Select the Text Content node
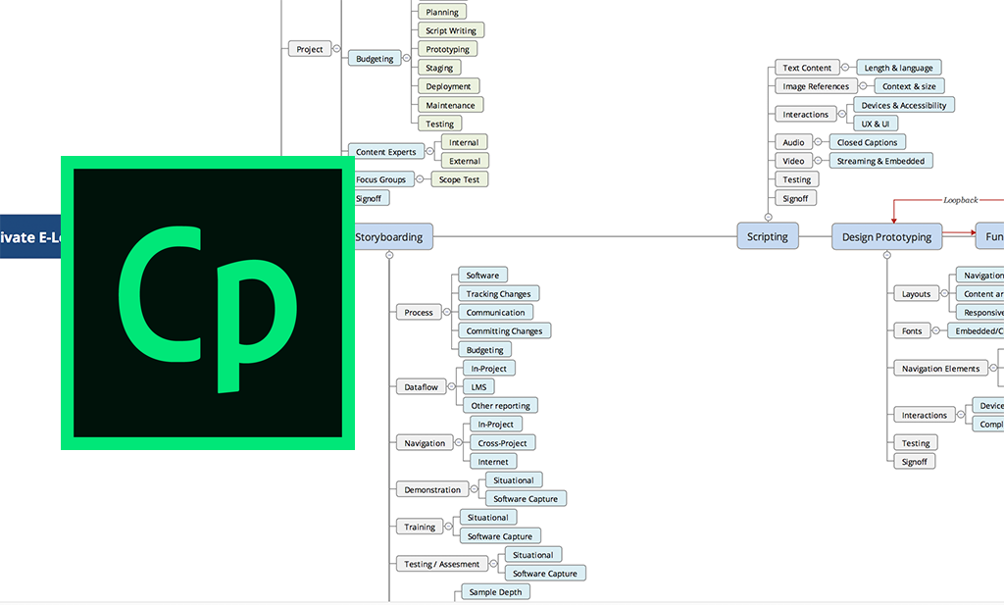The height and width of the screenshot is (605, 1004). (807, 68)
